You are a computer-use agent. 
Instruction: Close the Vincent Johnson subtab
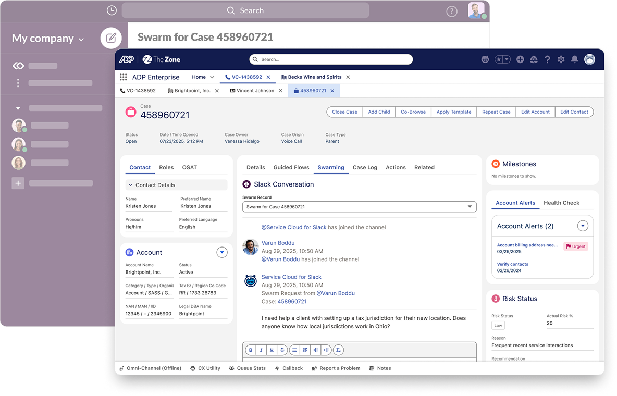(280, 91)
